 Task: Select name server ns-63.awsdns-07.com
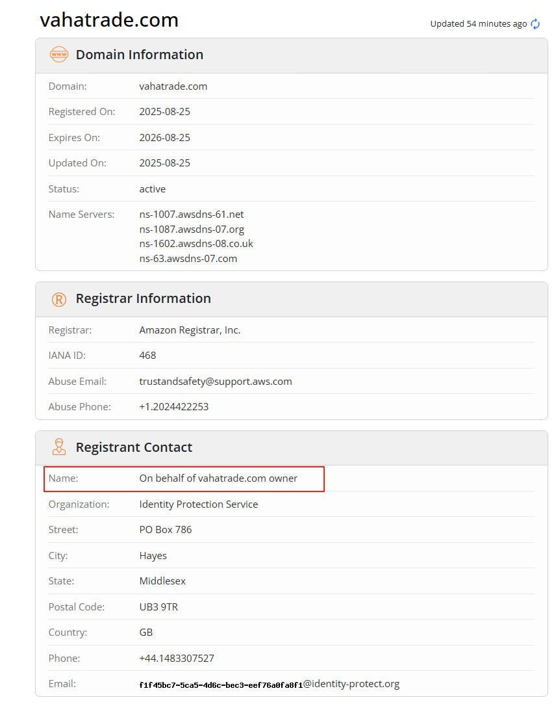click(x=188, y=259)
